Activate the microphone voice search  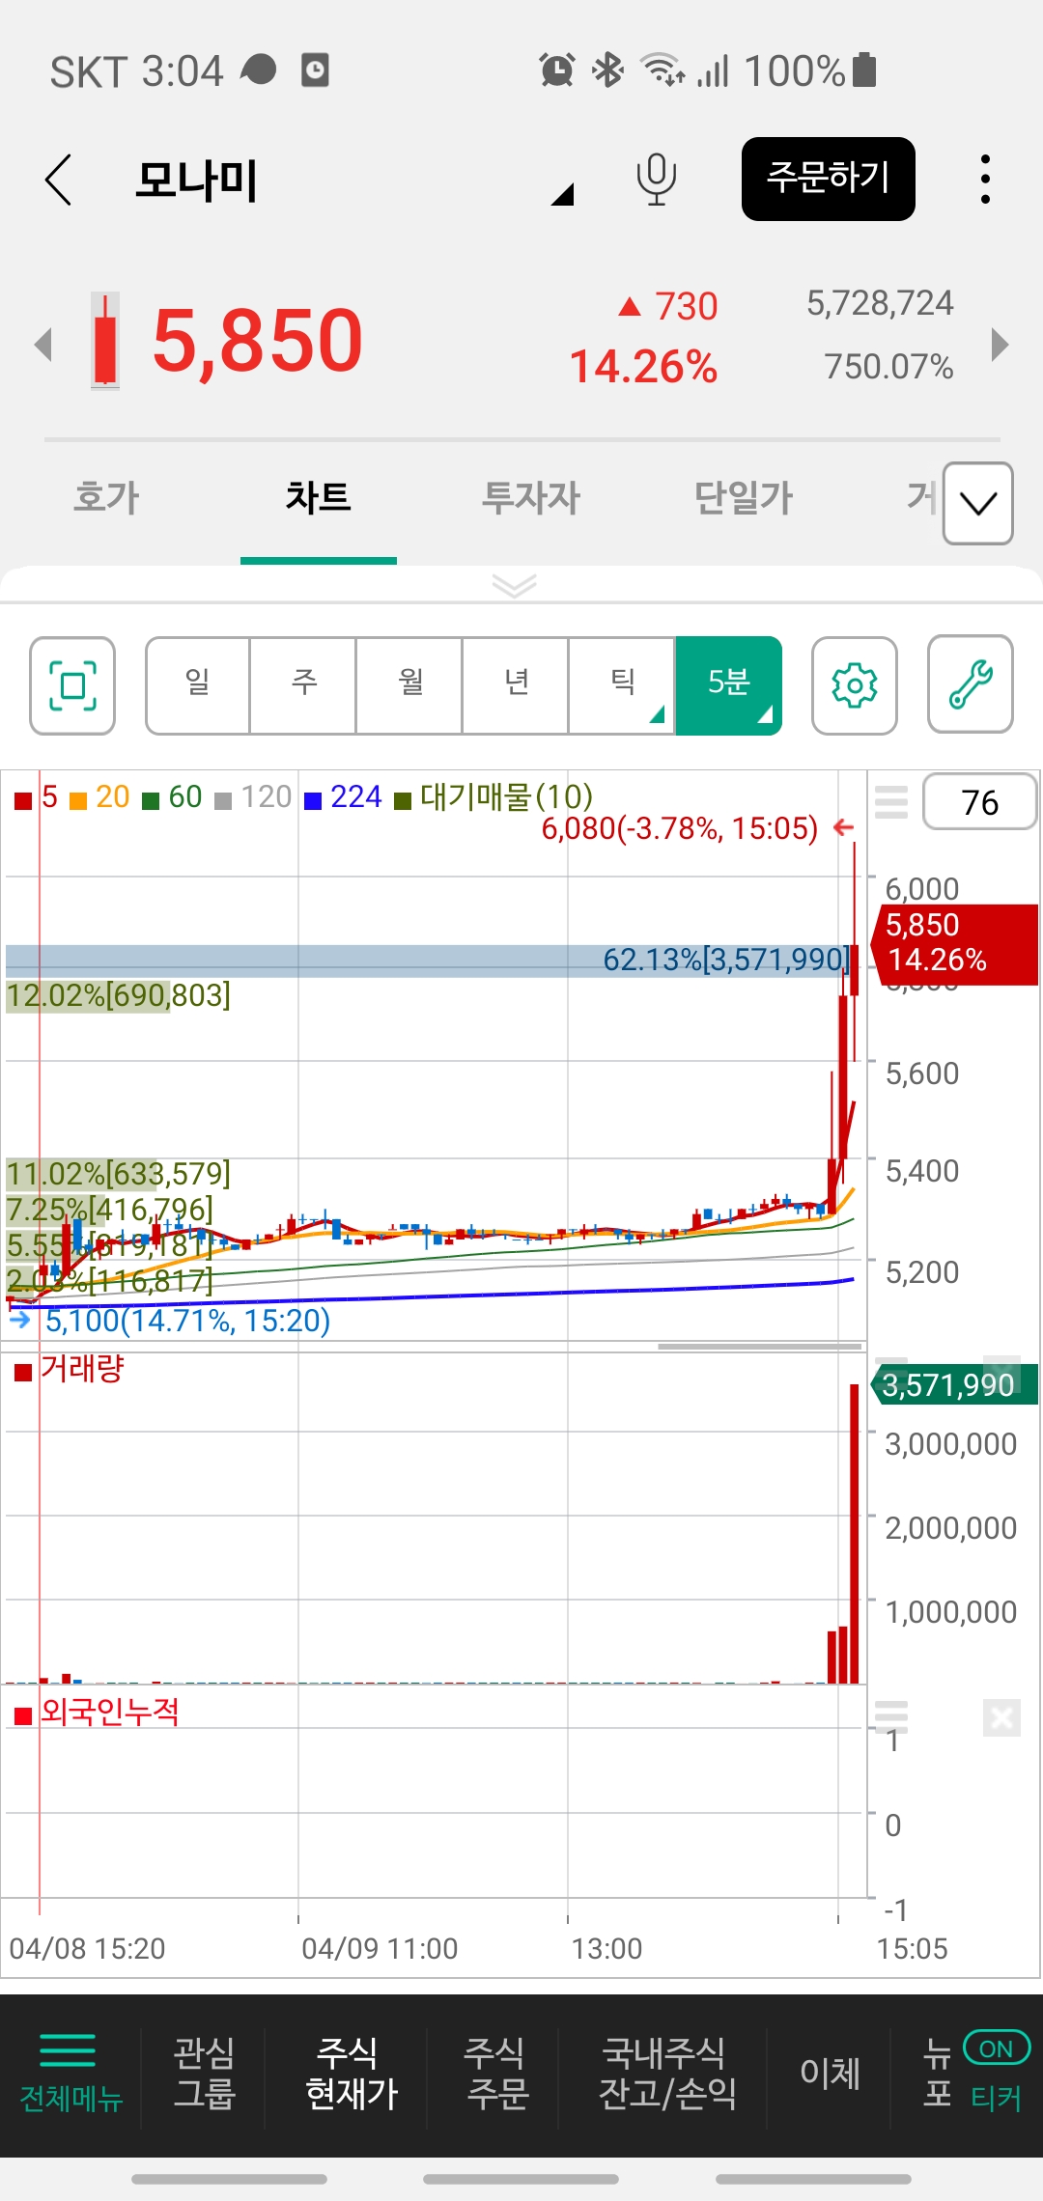coord(656,180)
